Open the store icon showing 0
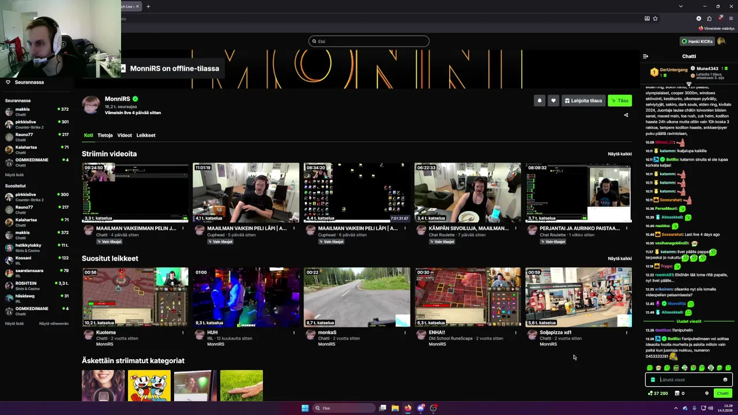 pos(680,394)
